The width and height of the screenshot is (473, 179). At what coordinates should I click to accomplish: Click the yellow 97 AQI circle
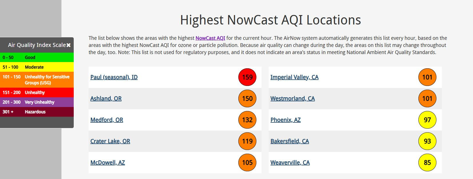(x=427, y=120)
